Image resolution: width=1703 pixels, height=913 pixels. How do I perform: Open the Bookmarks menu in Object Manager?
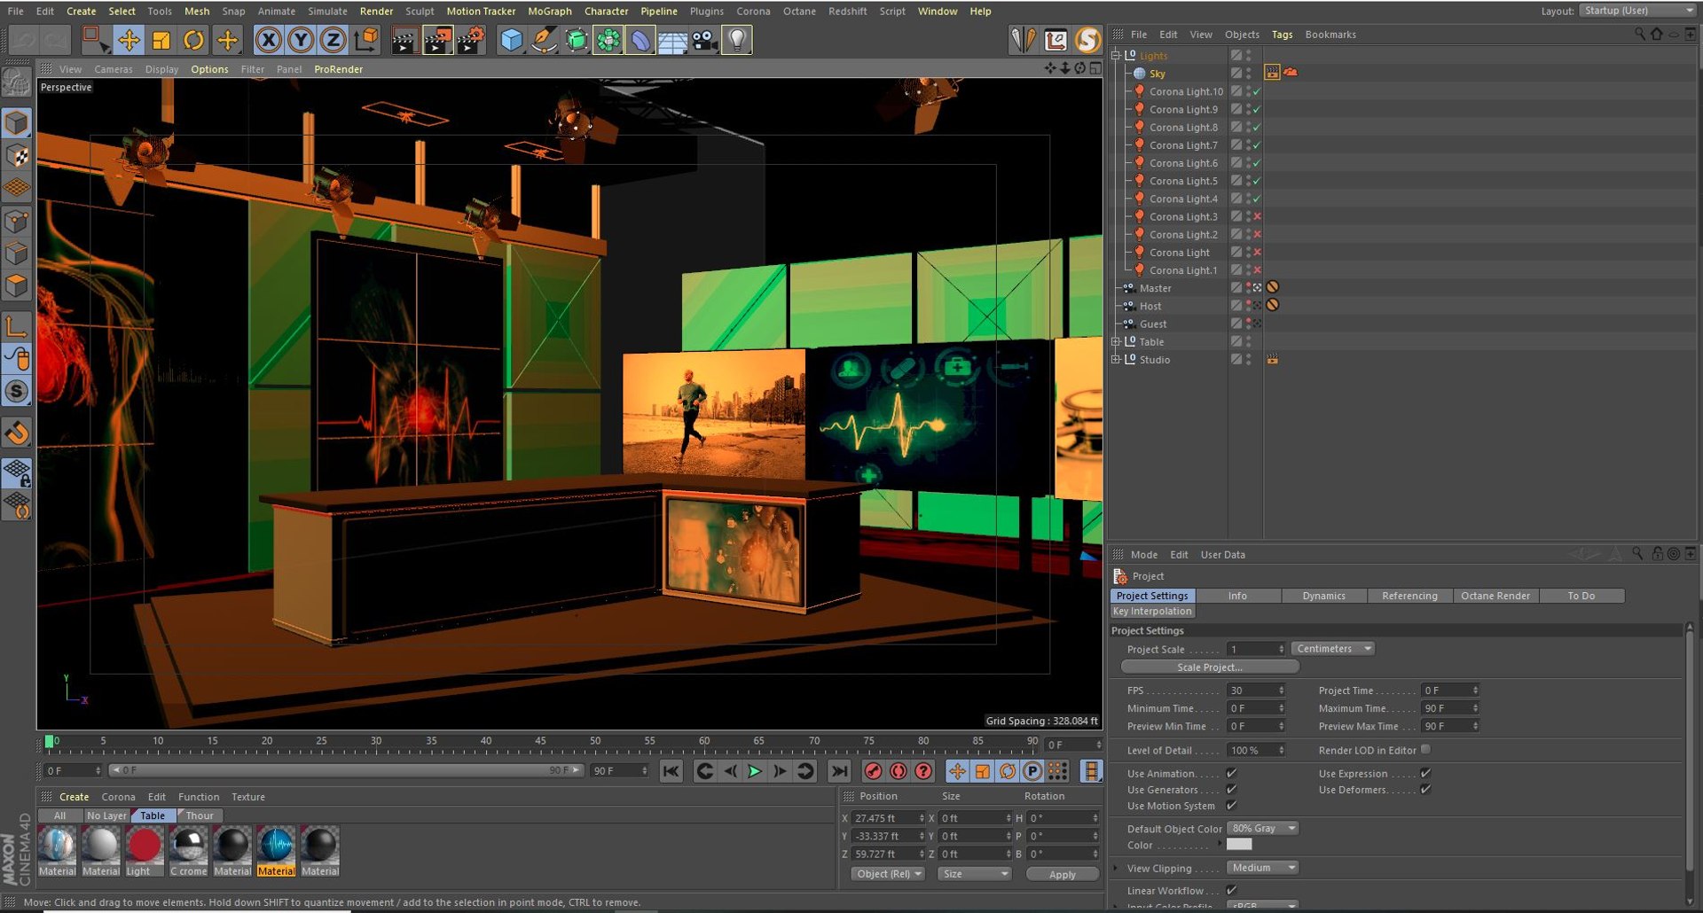coord(1330,35)
